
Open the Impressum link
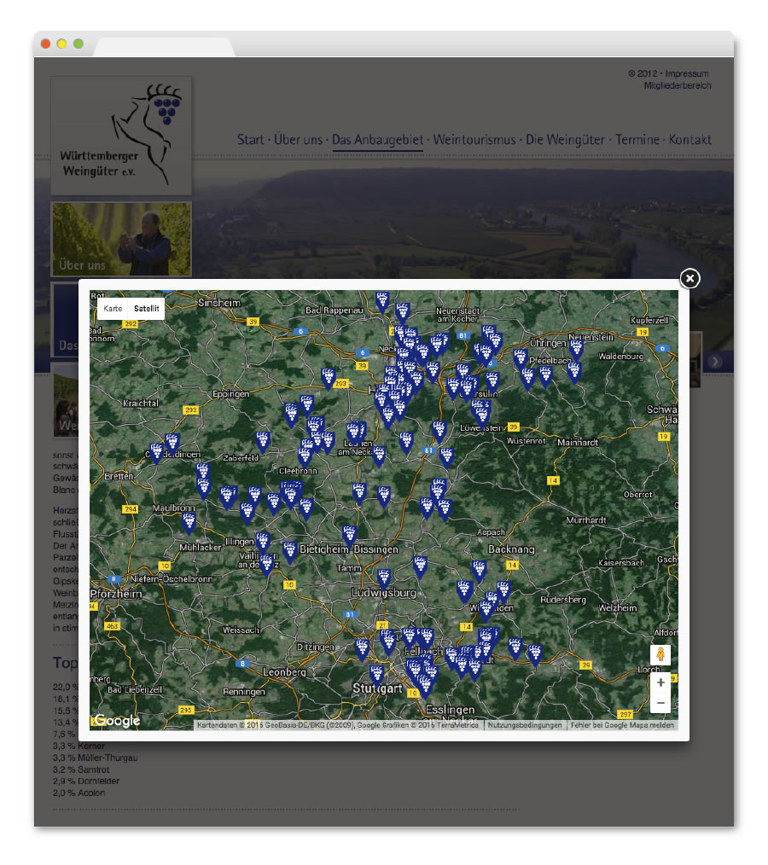pyautogui.click(x=687, y=73)
